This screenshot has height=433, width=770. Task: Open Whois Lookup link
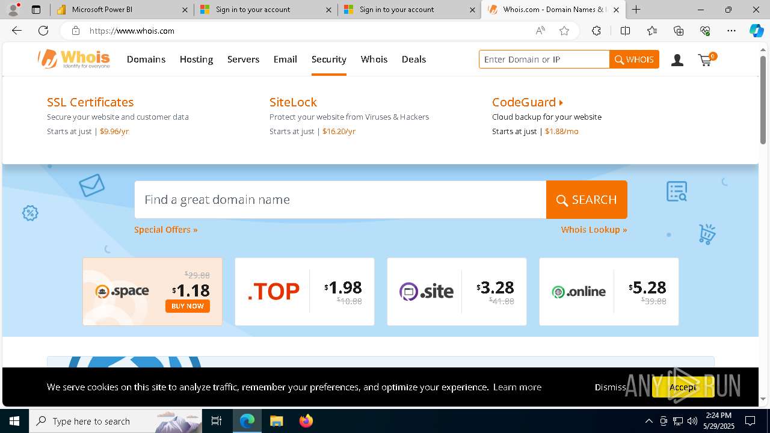point(594,230)
